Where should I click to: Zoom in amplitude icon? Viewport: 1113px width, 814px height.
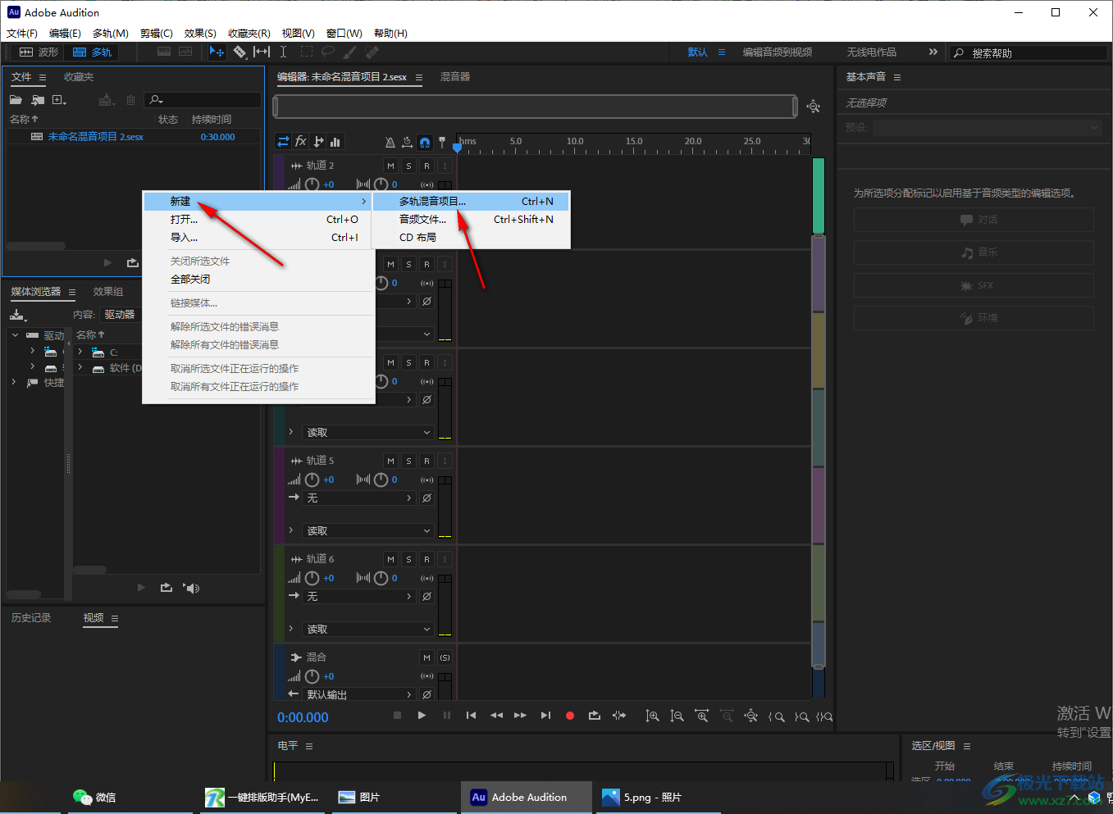click(x=652, y=716)
